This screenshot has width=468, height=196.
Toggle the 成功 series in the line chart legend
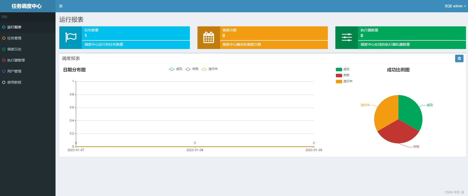pos(175,69)
